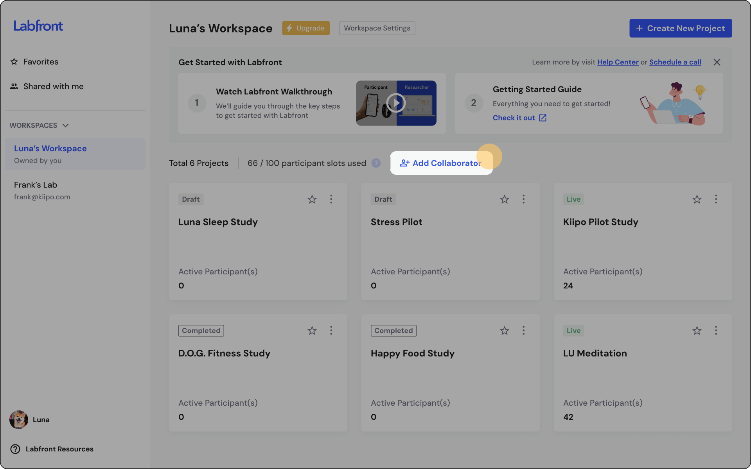The image size is (751, 469).
Task: Create a new project
Action: pos(680,28)
